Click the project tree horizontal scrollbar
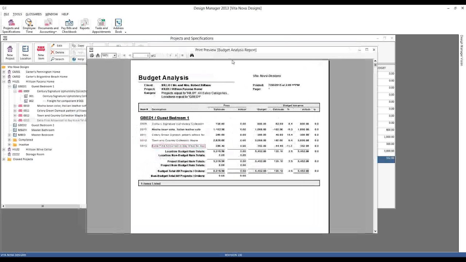The height and width of the screenshot is (262, 466). (42, 206)
